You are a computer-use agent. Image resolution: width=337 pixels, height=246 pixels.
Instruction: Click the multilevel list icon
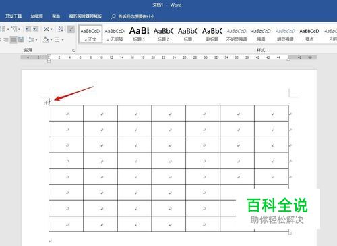15,29
